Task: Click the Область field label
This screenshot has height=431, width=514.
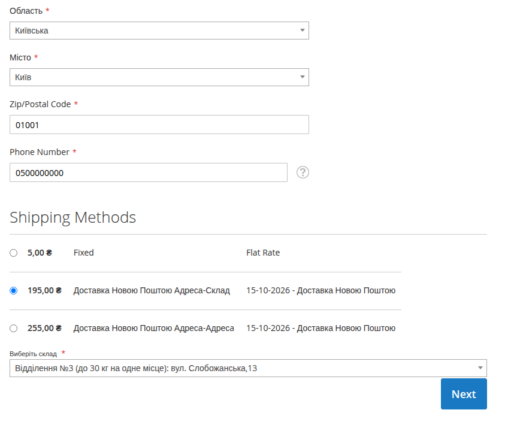Action: [x=26, y=11]
